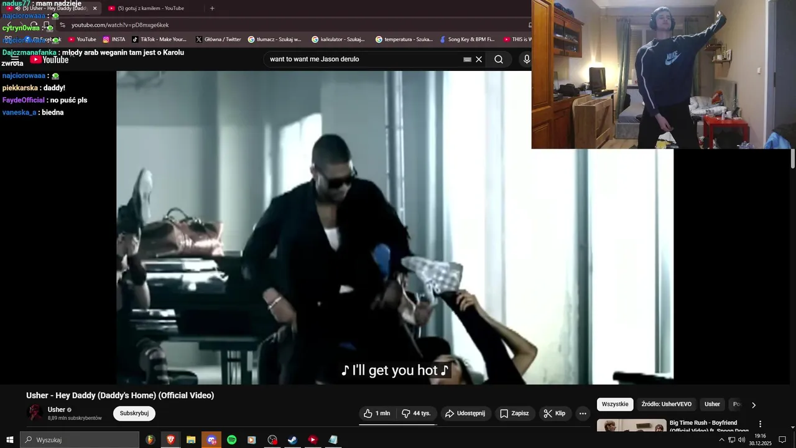This screenshot has height=448, width=796.
Task: Select the 'Wszystkie' filter chip
Action: pyautogui.click(x=615, y=404)
